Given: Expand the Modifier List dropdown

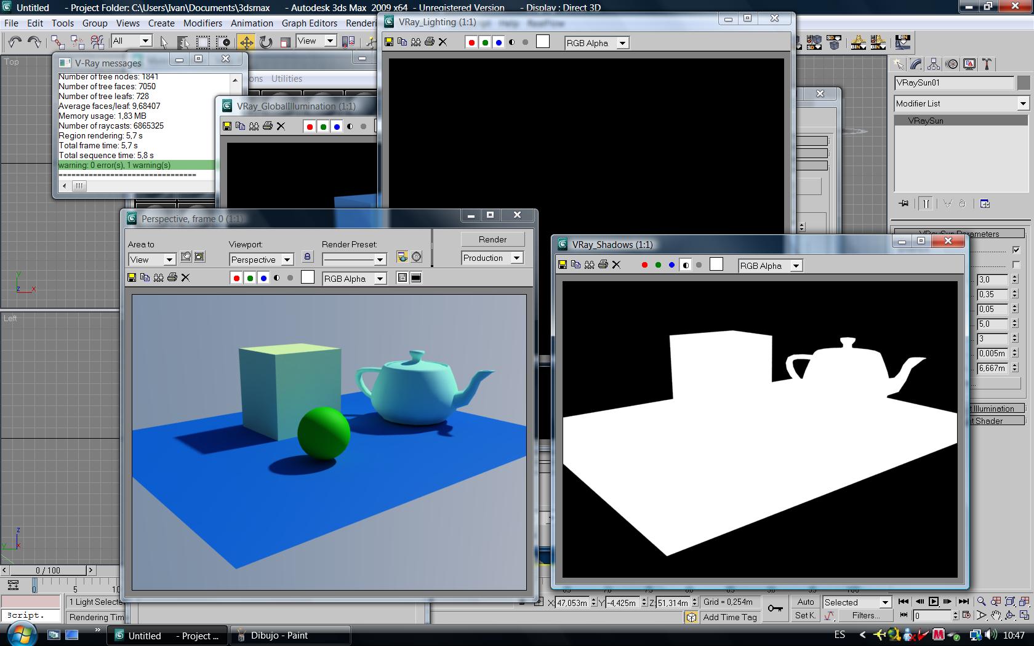Looking at the screenshot, I should coord(961,103).
